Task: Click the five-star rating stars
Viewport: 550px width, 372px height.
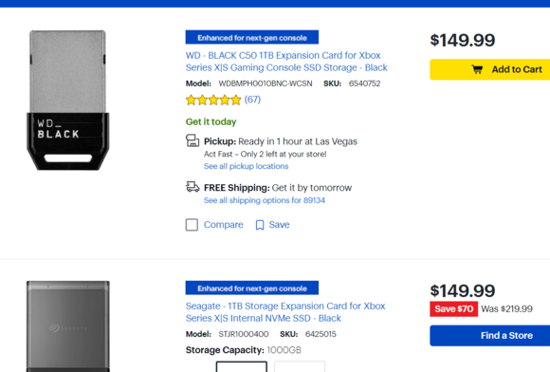Action: (x=213, y=100)
